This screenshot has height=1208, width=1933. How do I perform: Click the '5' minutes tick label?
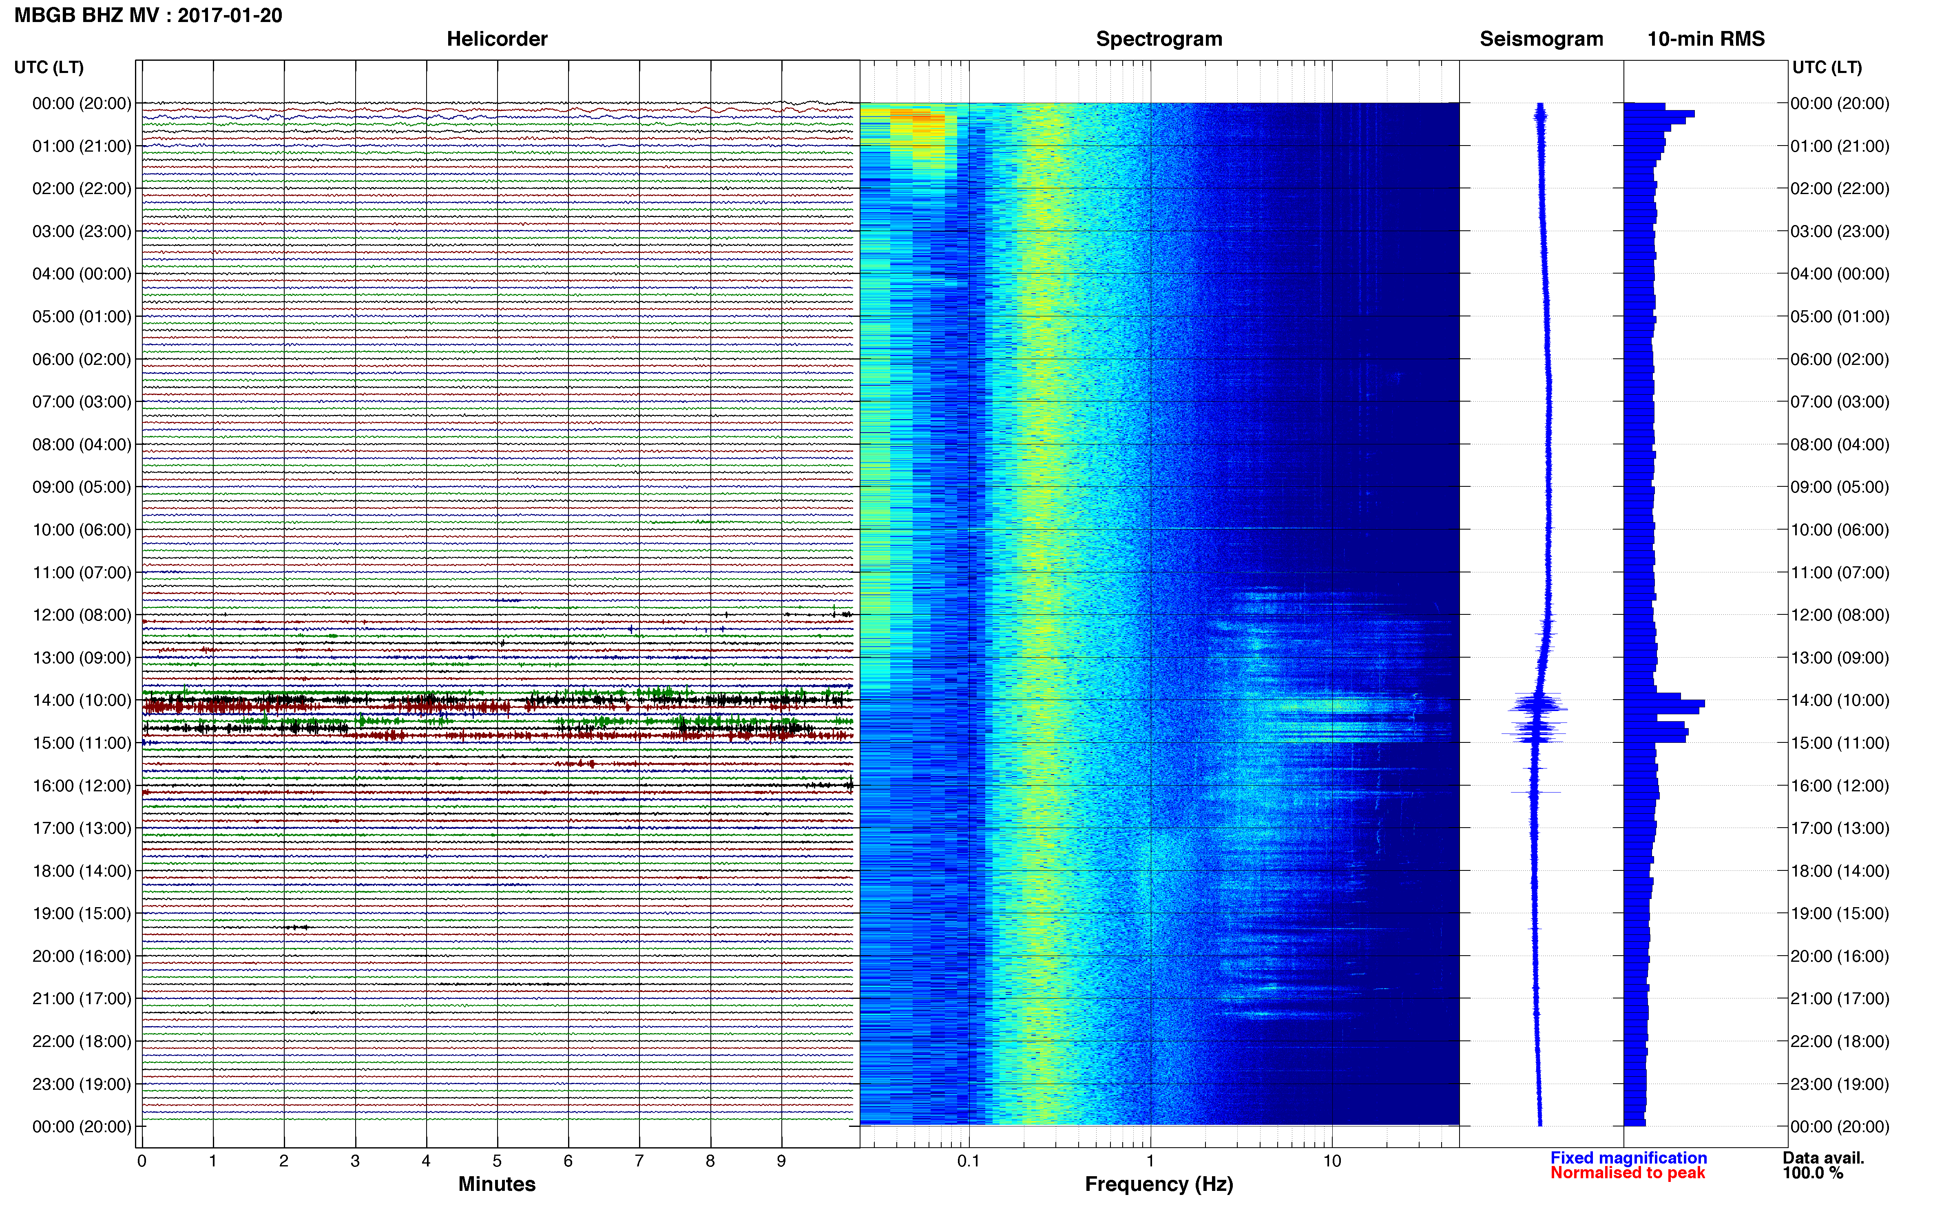point(497,1161)
